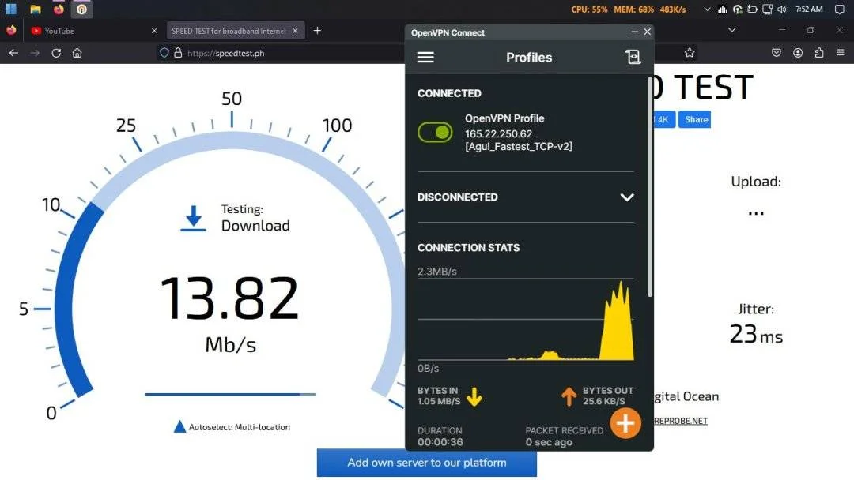Open the list all tabs dropdown
Viewport: 854px width, 480px height.
pos(732,31)
